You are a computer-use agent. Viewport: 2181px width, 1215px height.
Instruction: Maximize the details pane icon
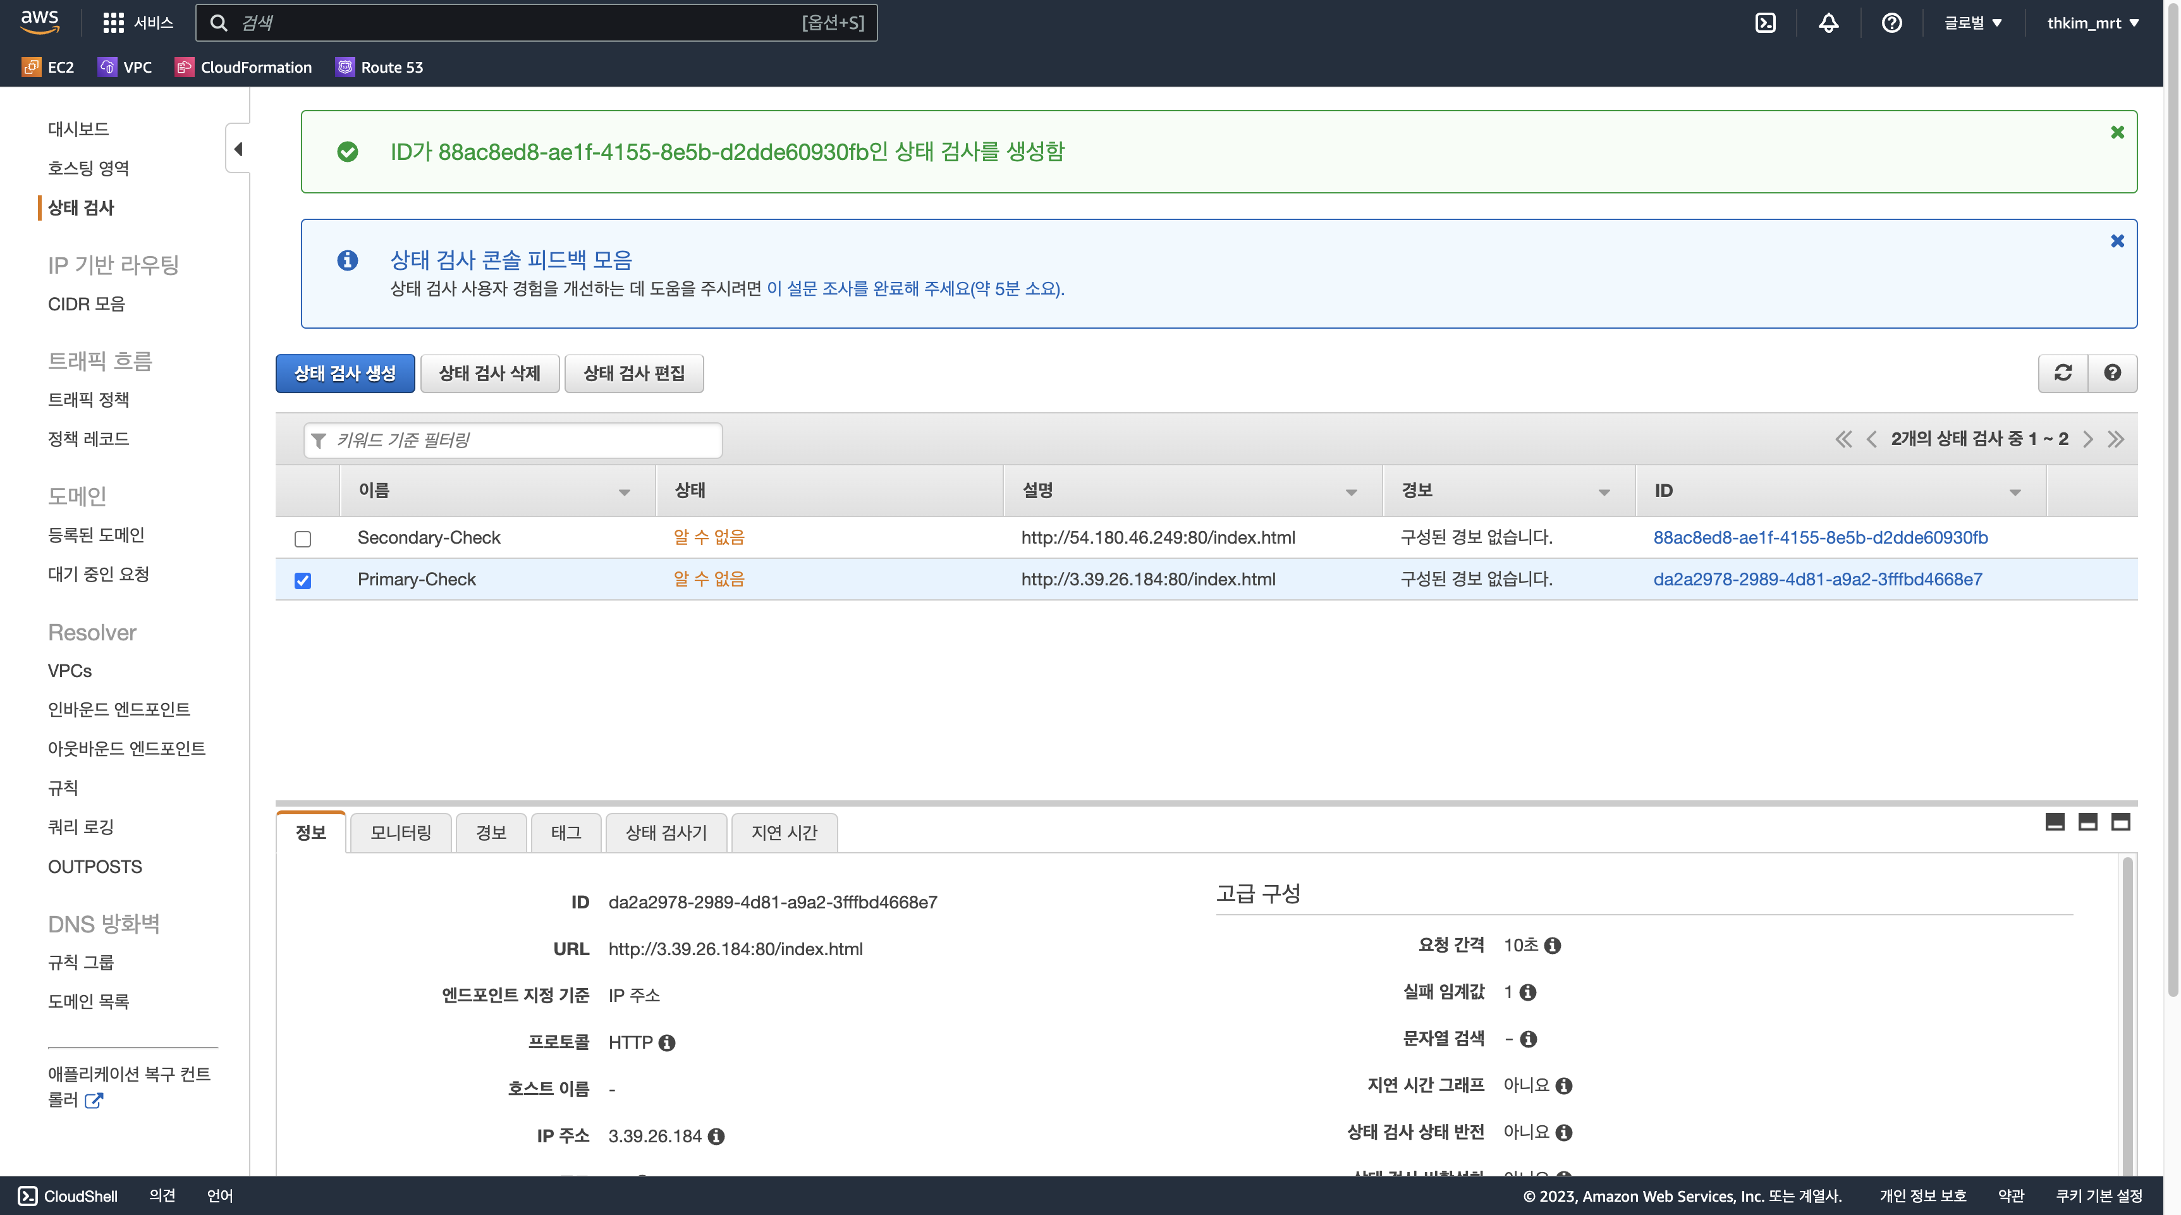tap(2120, 822)
